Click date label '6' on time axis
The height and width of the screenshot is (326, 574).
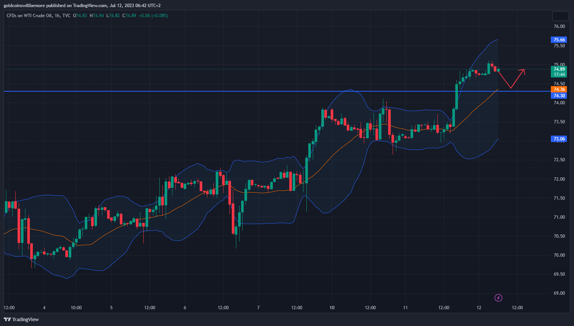[x=185, y=308]
